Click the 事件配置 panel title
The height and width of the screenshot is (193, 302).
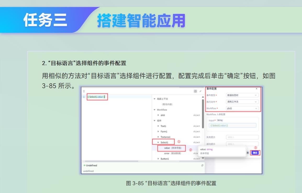point(212,89)
